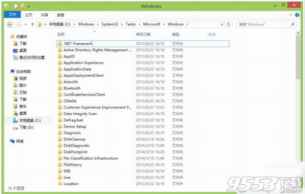The width and height of the screenshot is (305, 194).
Task: Open 图片 folder in sidebar
Action: click(x=23, y=85)
